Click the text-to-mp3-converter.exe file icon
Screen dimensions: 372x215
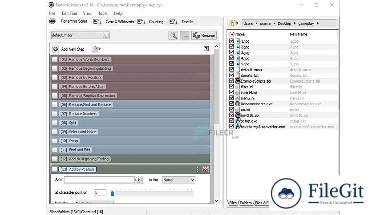[x=238, y=127]
